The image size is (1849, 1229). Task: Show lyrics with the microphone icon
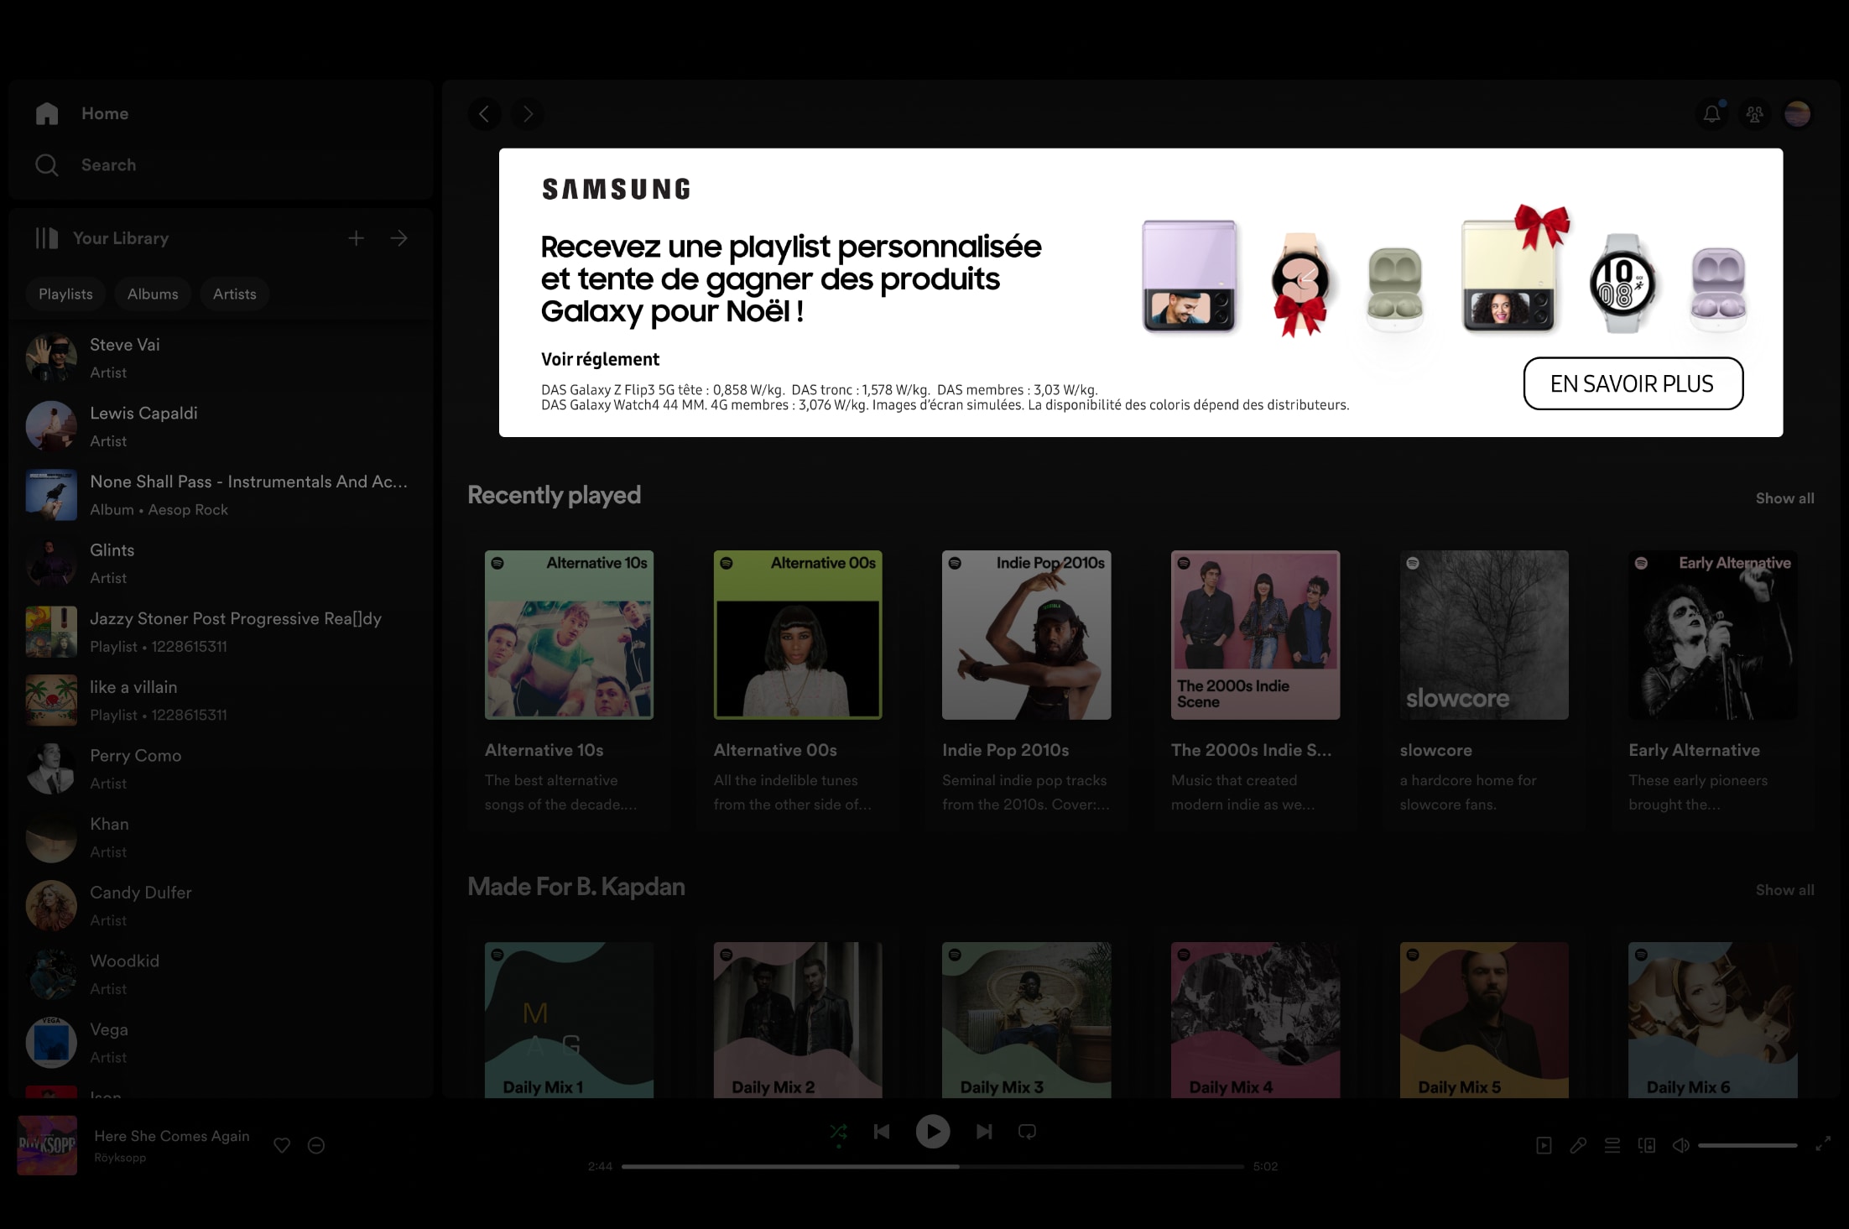1578,1145
